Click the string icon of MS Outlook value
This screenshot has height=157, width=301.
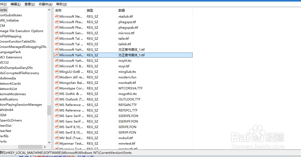coord(57,99)
